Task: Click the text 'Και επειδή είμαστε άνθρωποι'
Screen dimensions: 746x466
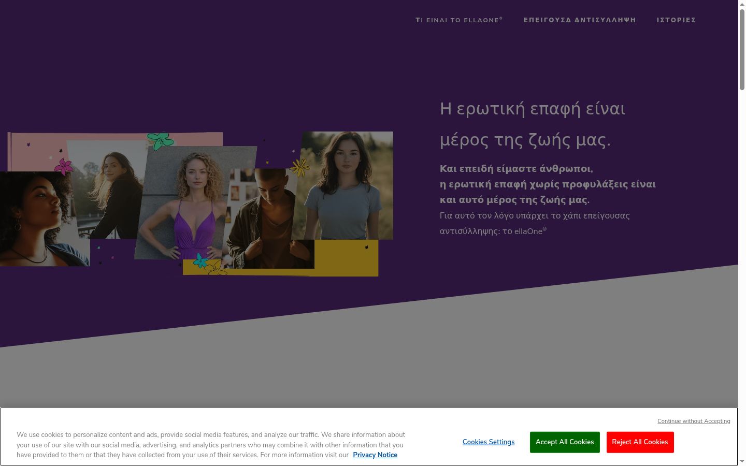Action: click(515, 169)
